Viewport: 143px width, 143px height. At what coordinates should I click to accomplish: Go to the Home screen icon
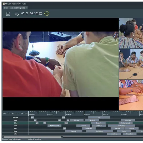click(8, 13)
